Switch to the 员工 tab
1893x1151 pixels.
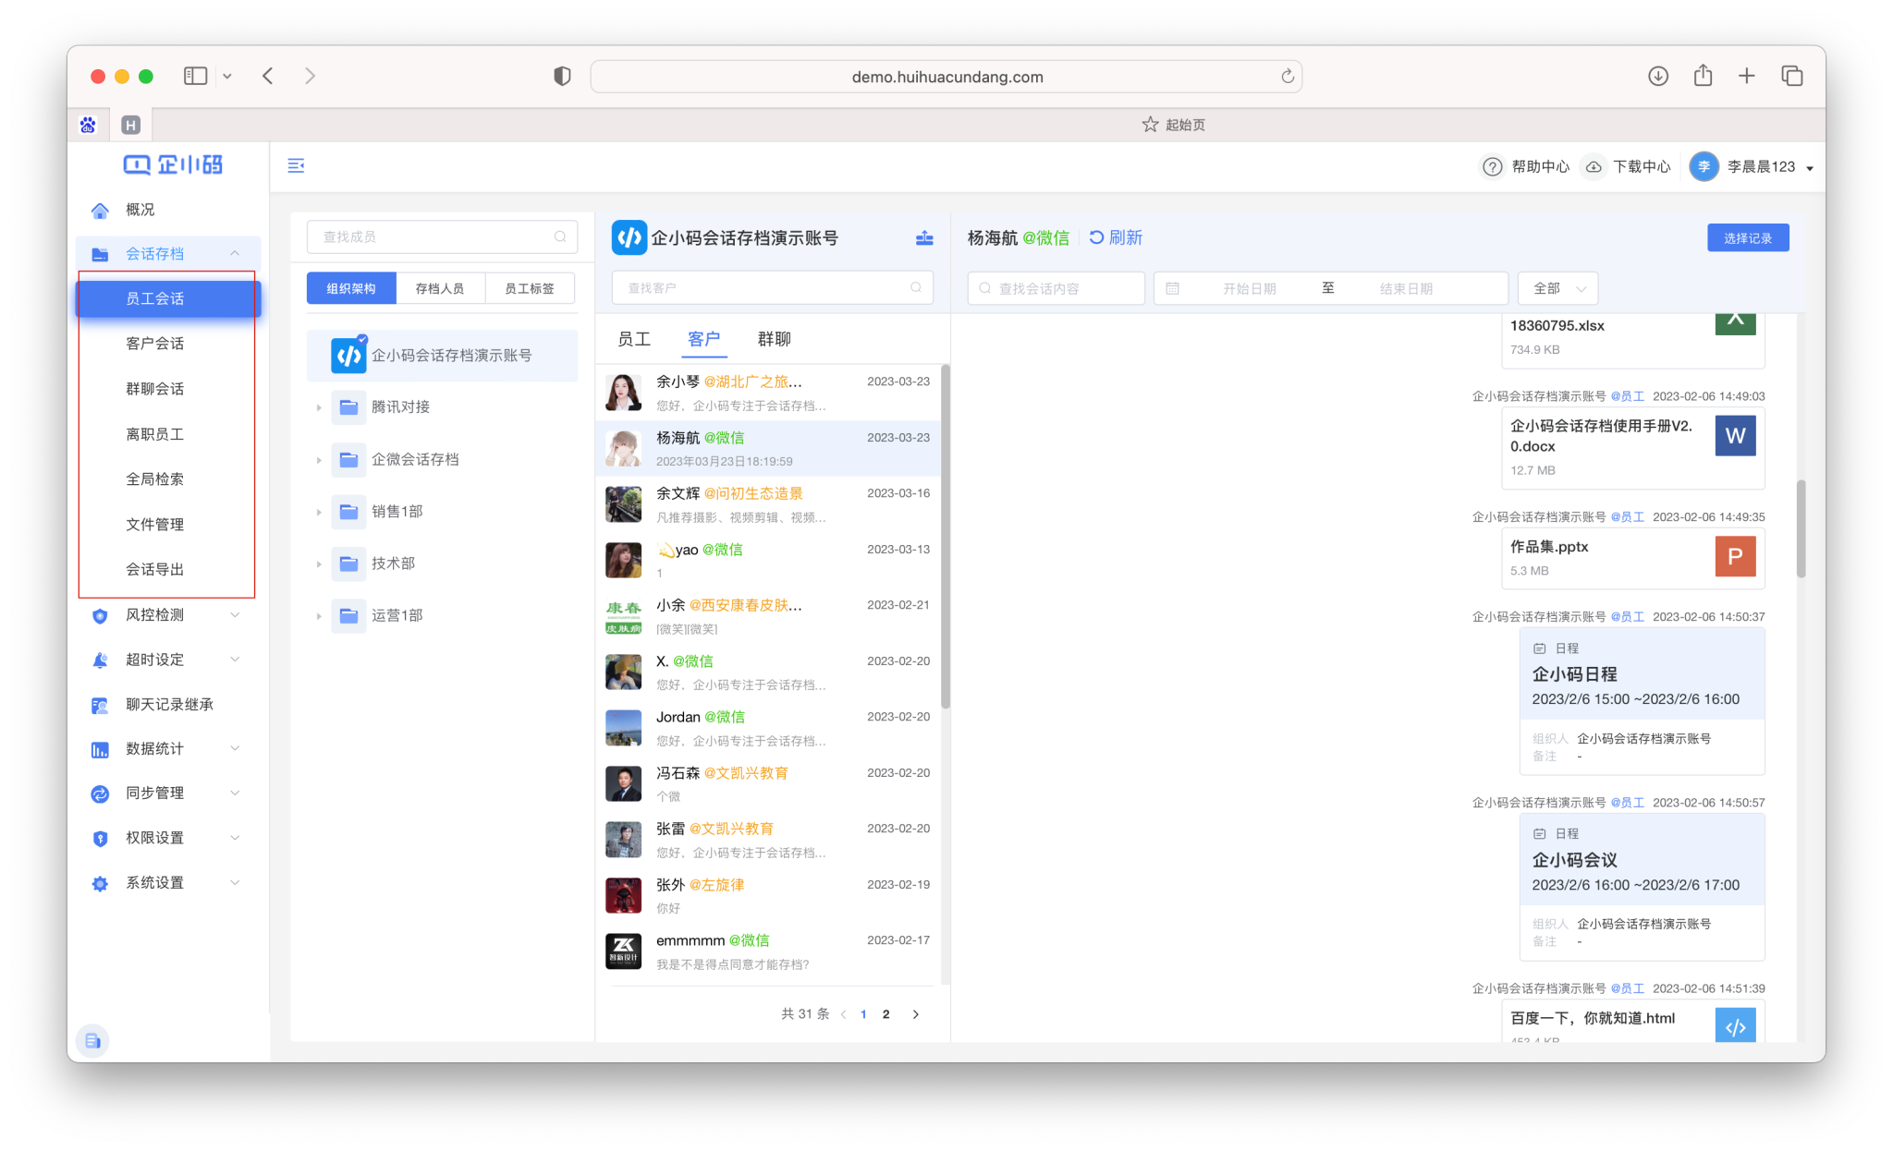click(x=634, y=339)
